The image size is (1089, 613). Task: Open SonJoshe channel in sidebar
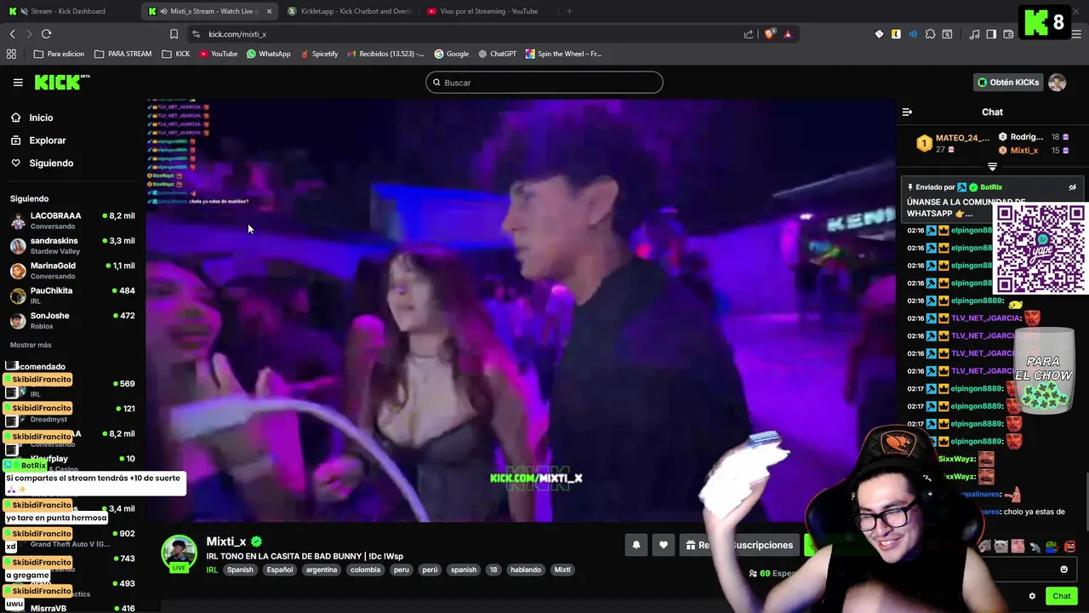[72, 321]
